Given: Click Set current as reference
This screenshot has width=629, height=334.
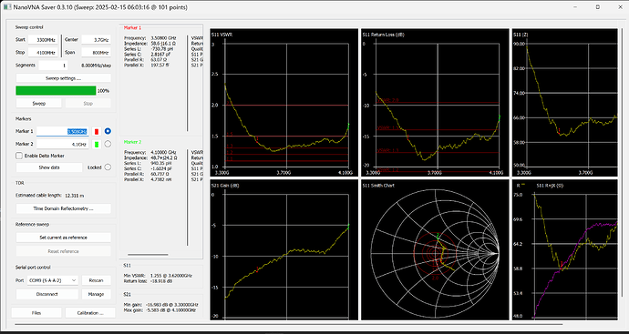Looking at the screenshot, I should [x=64, y=238].
